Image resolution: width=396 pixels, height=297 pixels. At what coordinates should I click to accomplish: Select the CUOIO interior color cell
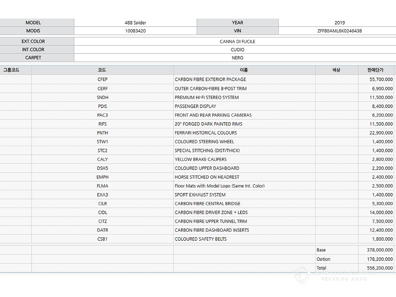coord(237,49)
